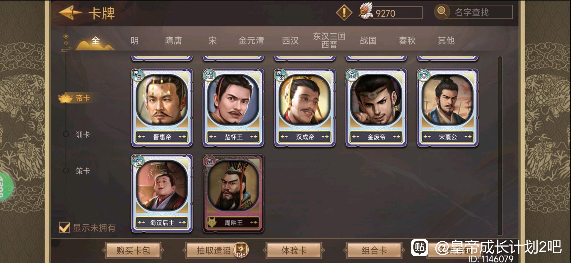Open the 东汉三国西晋 tab

pos(329,40)
